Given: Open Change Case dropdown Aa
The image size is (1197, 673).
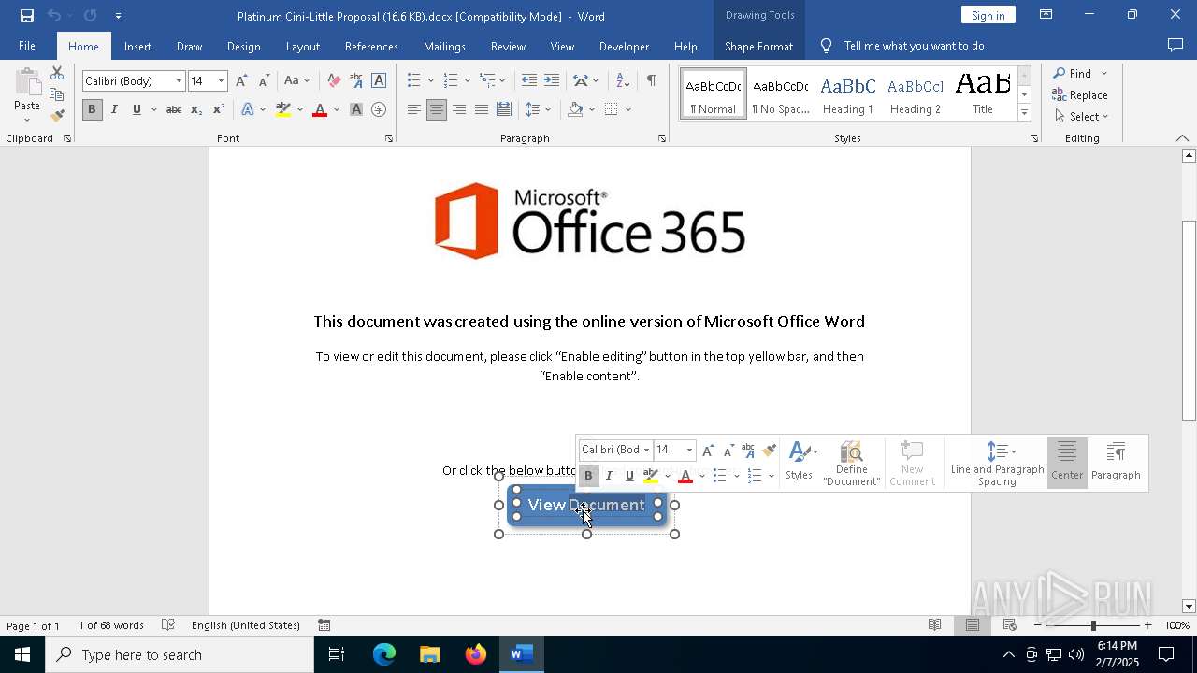Looking at the screenshot, I should (x=296, y=81).
